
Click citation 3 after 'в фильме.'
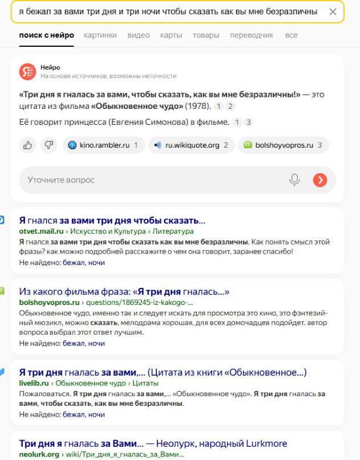tap(248, 122)
